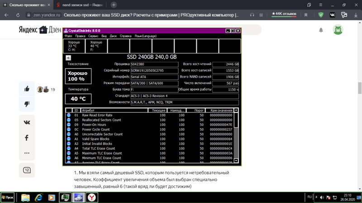Open 'Правка' menu in CrystalDiskInfo

(80, 36)
